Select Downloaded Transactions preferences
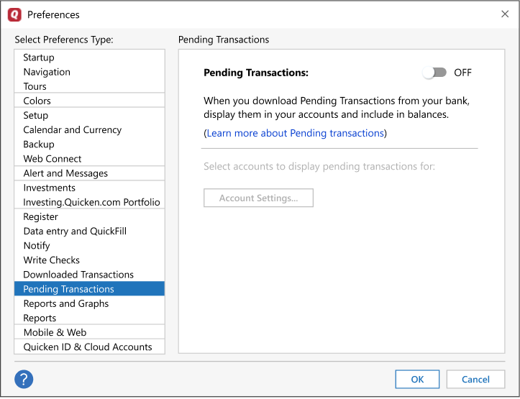Viewport: 520px width, 399px height. (78, 274)
